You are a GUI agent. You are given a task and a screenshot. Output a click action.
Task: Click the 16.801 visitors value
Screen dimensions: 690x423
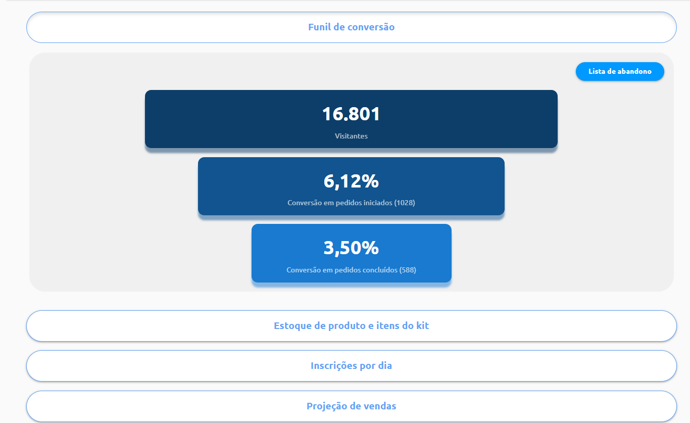(351, 114)
